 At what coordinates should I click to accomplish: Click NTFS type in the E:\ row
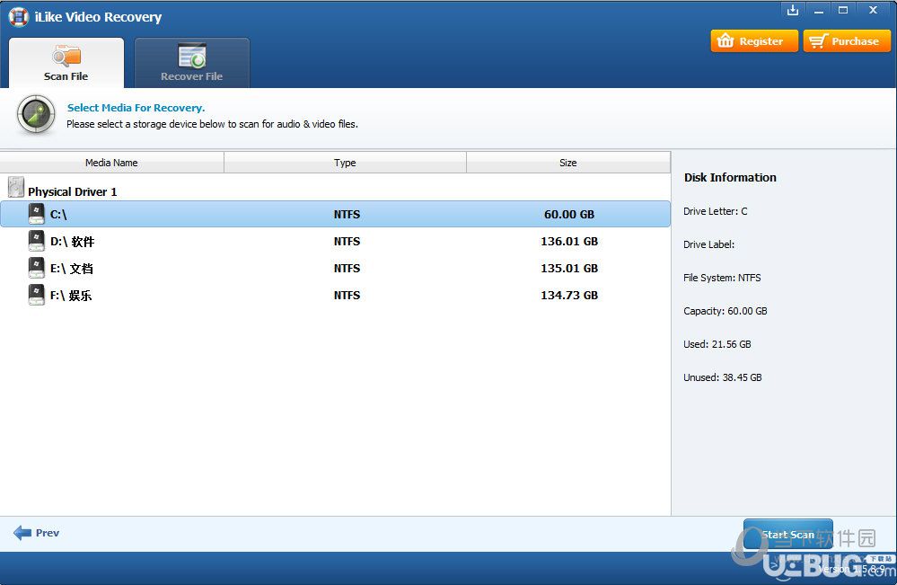[x=347, y=269]
